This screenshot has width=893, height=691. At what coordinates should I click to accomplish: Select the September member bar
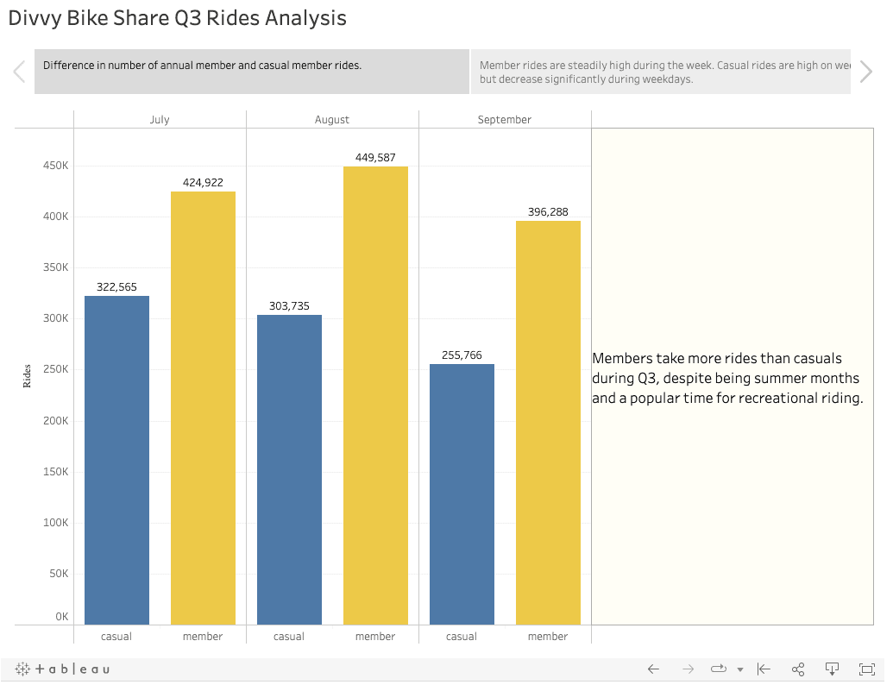point(549,423)
